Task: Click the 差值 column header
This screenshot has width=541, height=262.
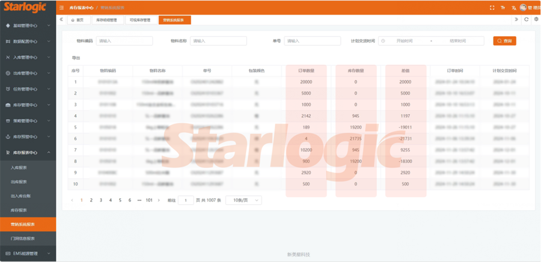Action: tap(405, 71)
